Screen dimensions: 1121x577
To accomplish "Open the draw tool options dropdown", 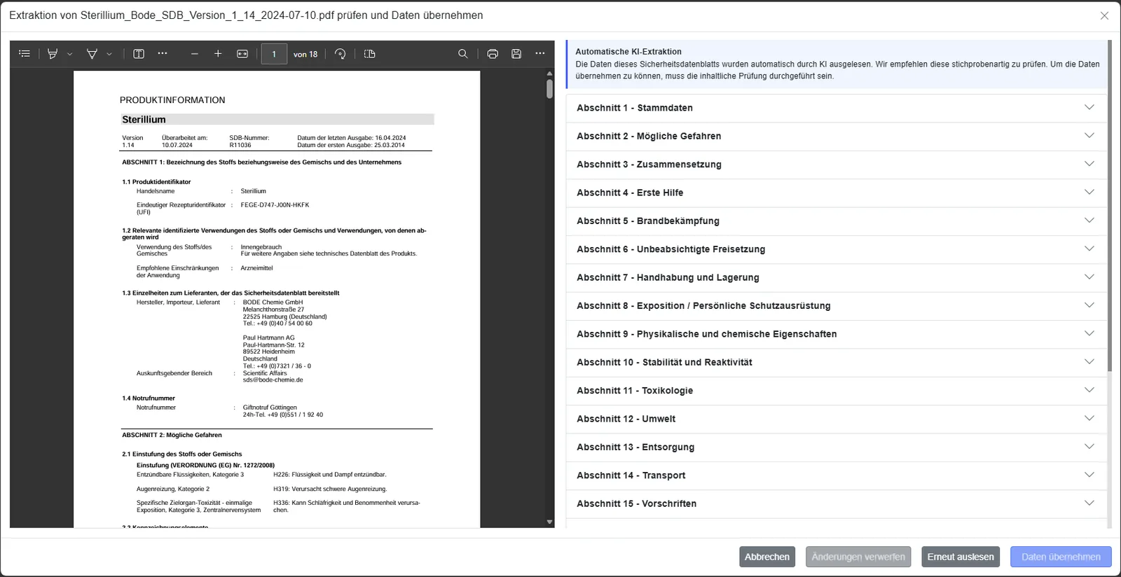I will (109, 54).
